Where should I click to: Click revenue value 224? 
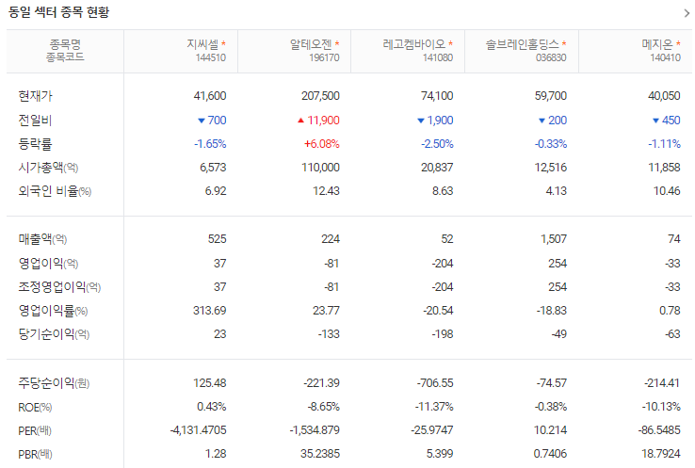tap(331, 239)
